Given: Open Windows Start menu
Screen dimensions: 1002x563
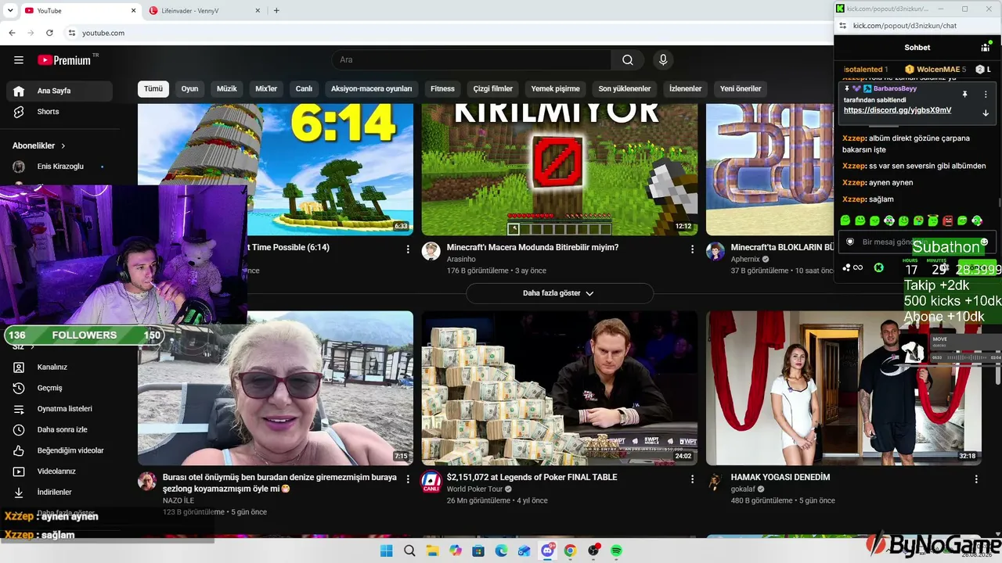Looking at the screenshot, I should tap(387, 550).
